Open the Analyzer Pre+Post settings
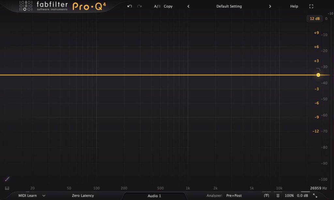The height and width of the screenshot is (200, 334). coord(234,195)
